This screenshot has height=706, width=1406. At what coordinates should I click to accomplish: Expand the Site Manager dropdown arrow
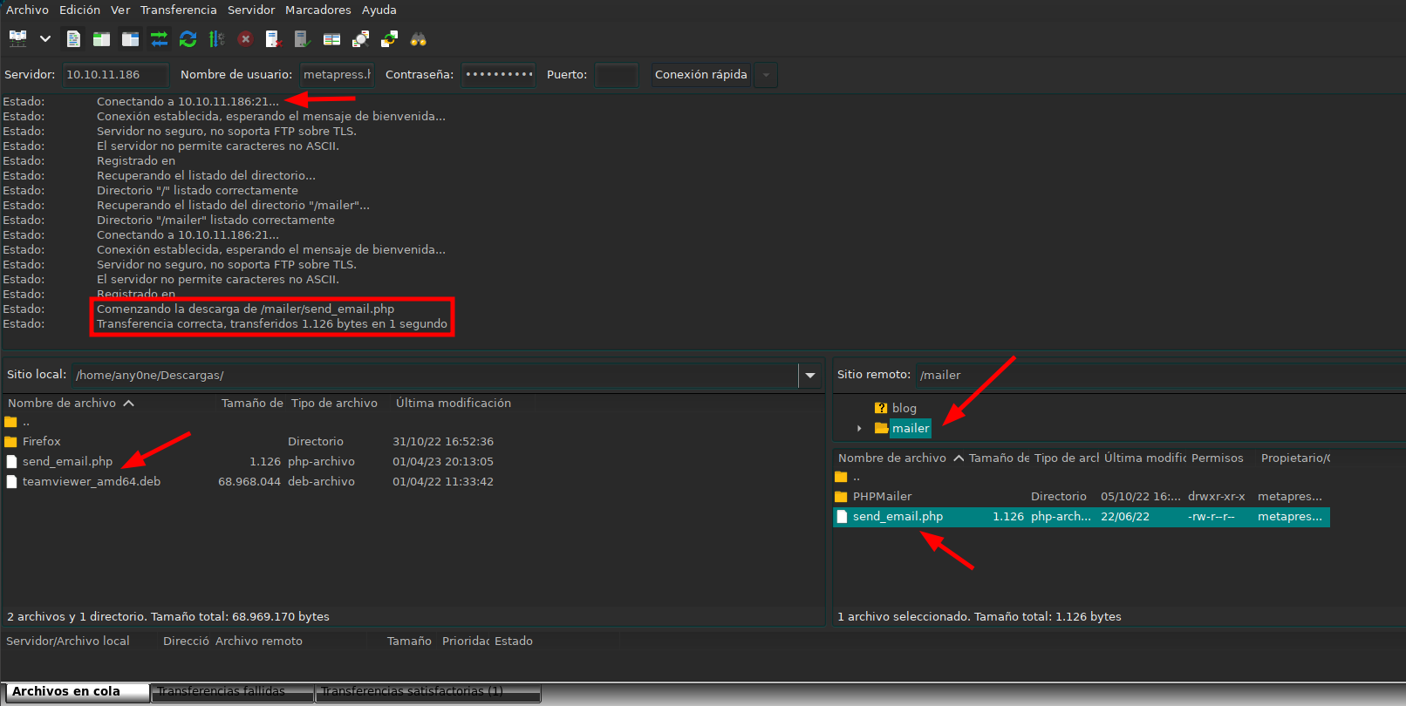pos(45,38)
